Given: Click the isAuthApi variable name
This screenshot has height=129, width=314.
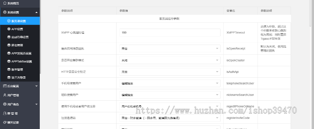Looking at the screenshot, I should click(232, 72).
